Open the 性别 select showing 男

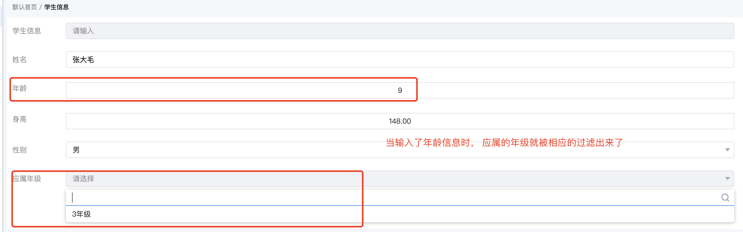(400, 150)
